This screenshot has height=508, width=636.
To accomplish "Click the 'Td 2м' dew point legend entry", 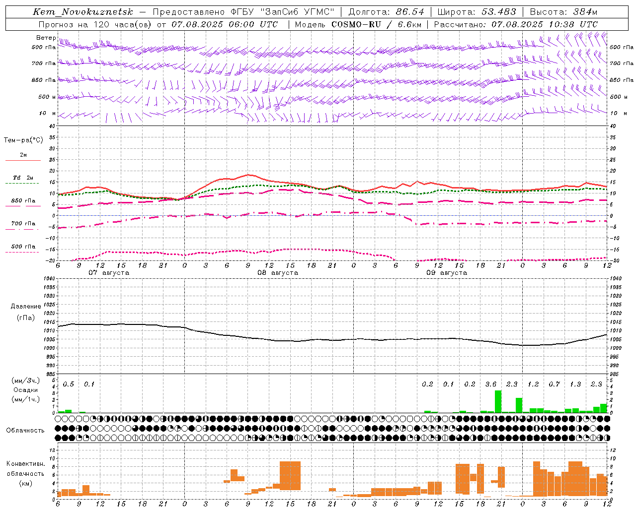I will point(23,178).
